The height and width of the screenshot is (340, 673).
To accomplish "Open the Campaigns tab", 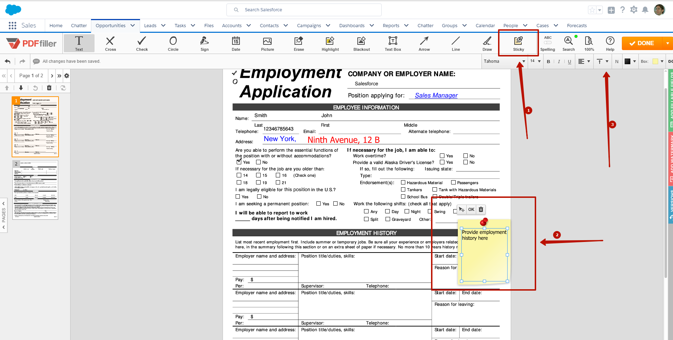I will 309,25.
